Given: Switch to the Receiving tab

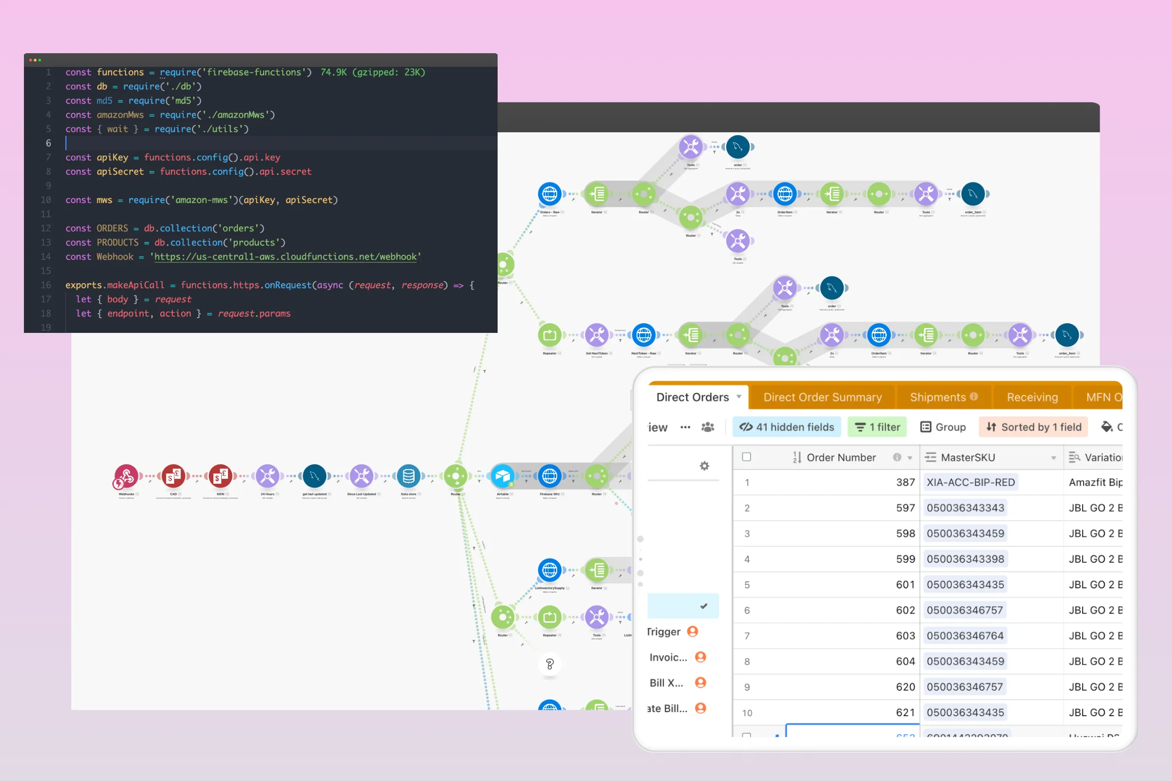Looking at the screenshot, I should click(1032, 397).
